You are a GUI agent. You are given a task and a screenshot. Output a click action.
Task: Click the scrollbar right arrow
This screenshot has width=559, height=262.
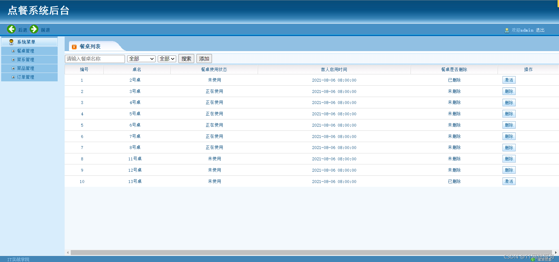coord(556,252)
